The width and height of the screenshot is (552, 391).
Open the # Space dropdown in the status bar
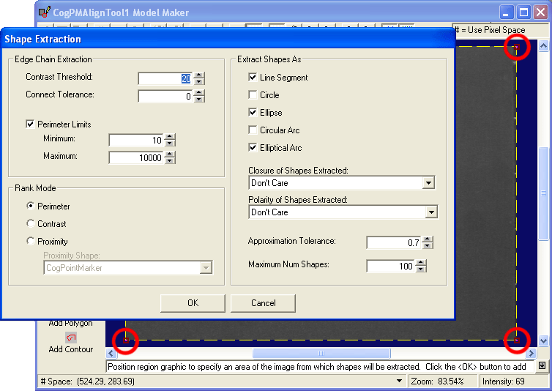tap(399, 381)
